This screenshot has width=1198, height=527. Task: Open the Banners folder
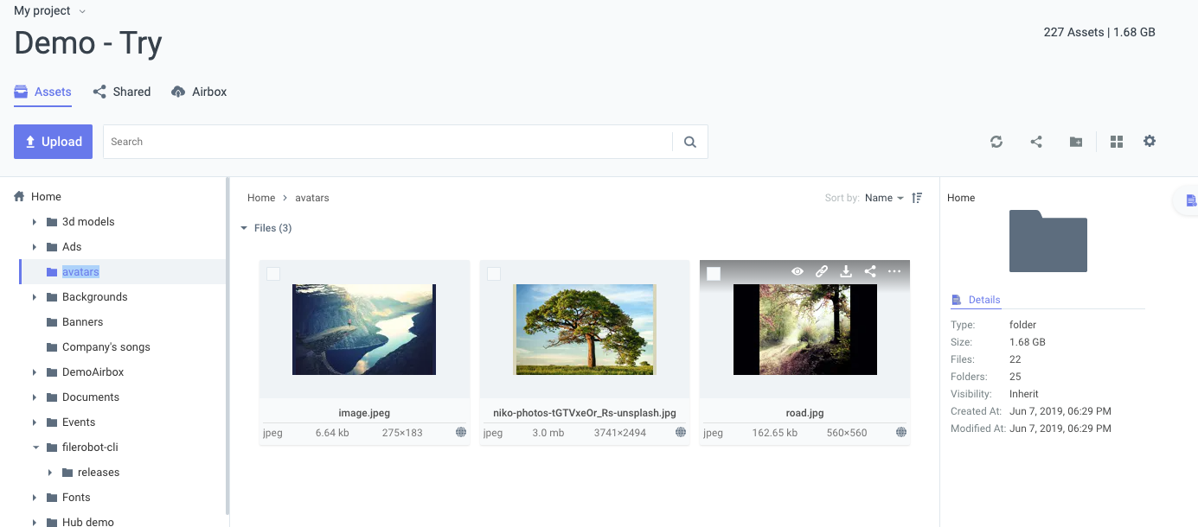coord(82,322)
